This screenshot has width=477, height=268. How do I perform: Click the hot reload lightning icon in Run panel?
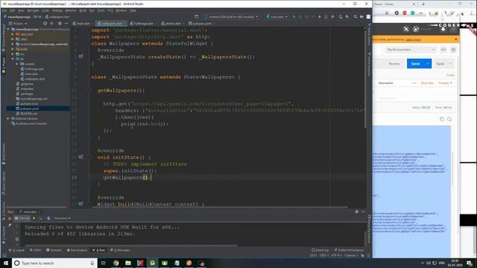tap(34, 218)
